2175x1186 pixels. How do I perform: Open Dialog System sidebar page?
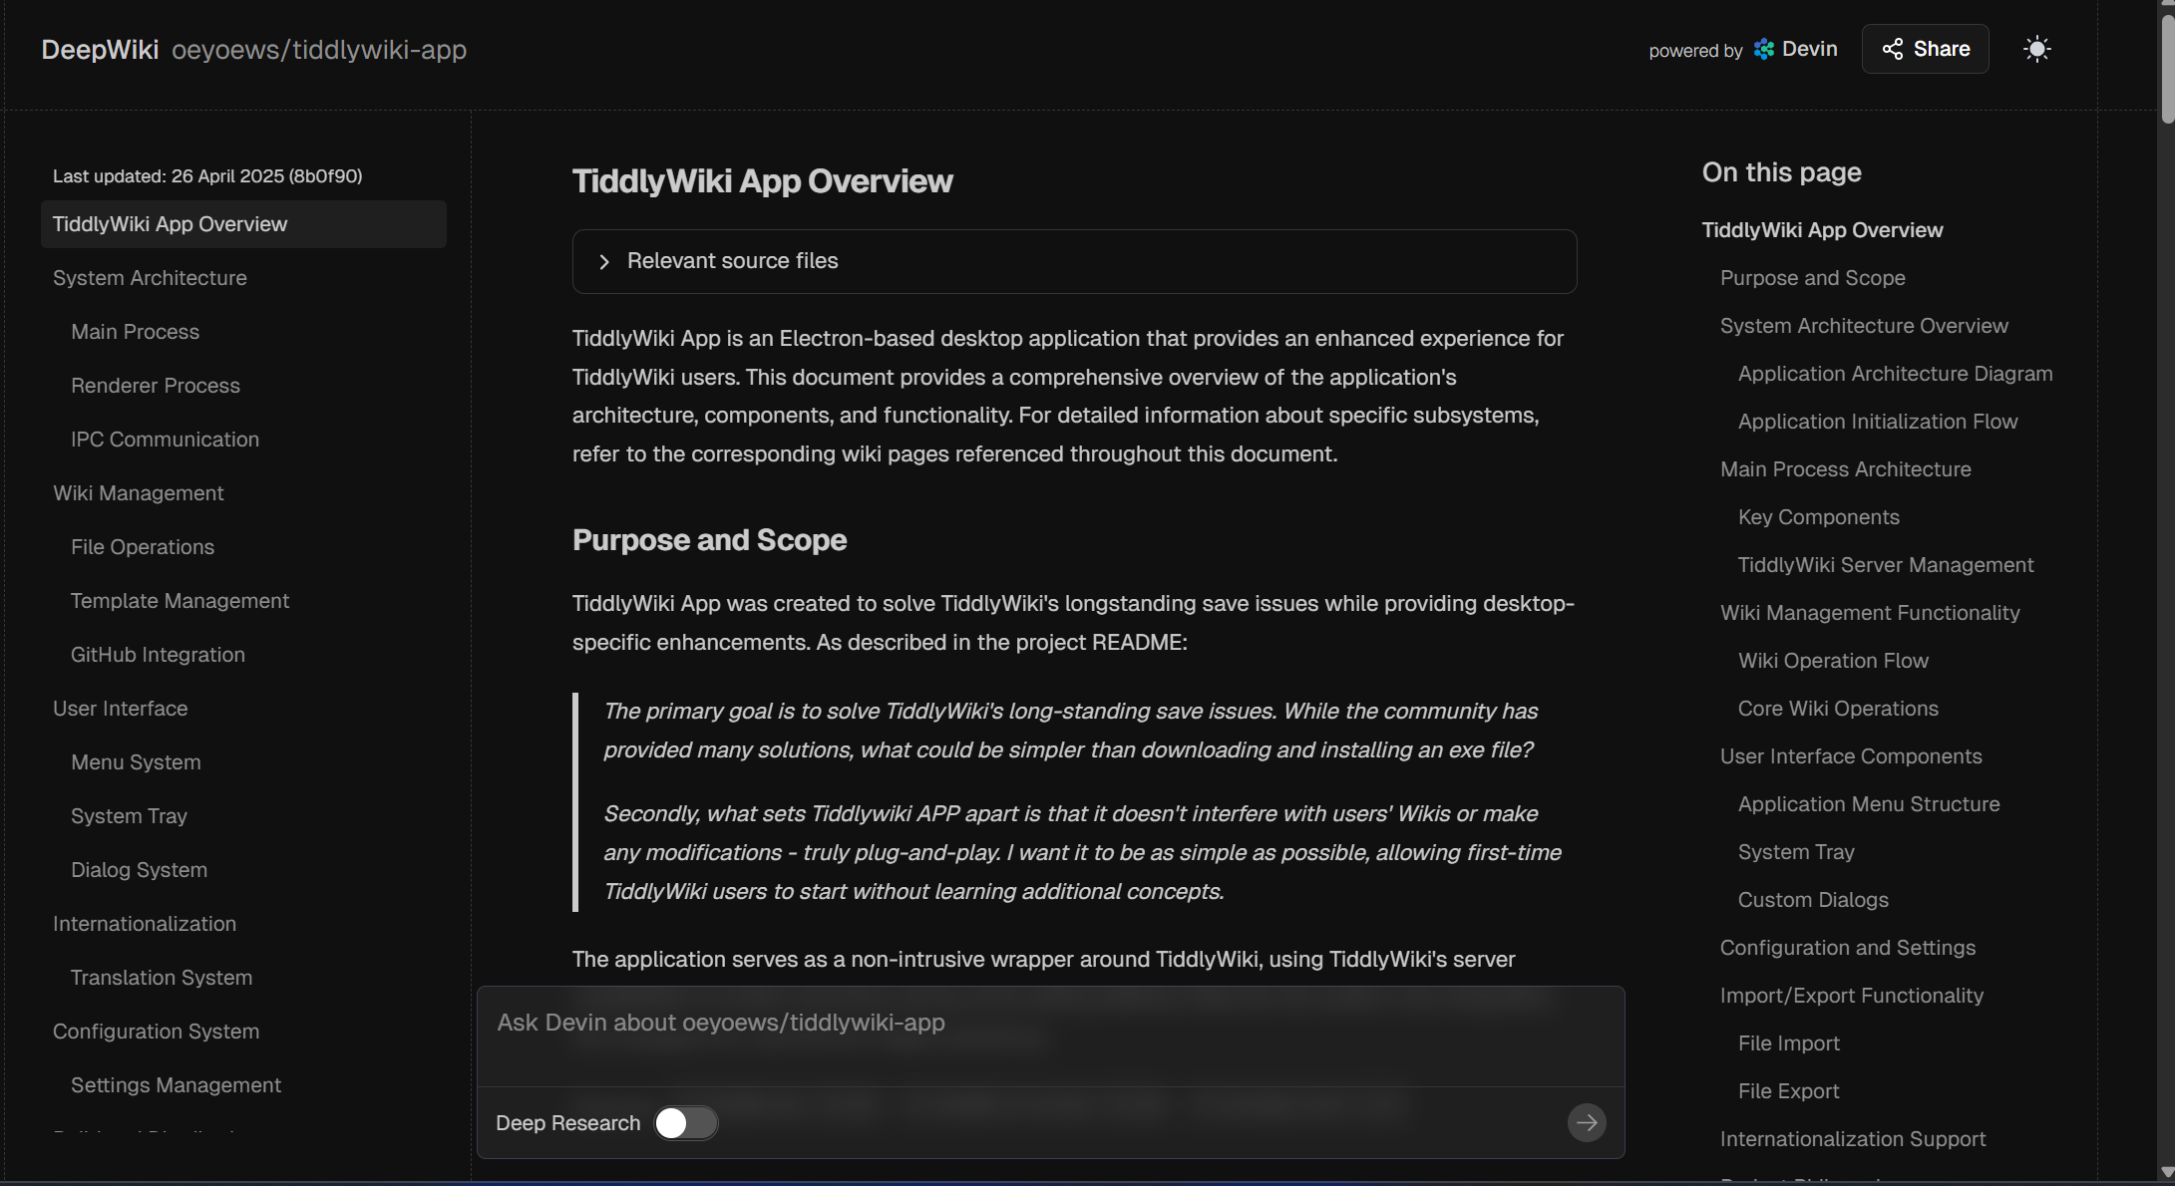139,870
